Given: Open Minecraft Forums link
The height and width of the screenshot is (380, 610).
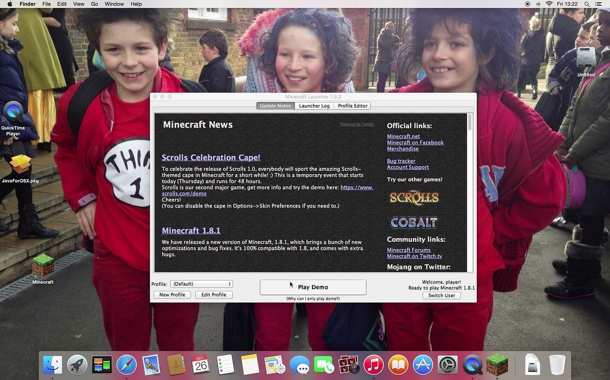Looking at the screenshot, I should 409,250.
